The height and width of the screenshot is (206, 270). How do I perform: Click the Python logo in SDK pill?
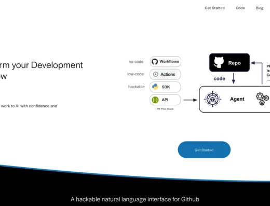tap(155, 87)
